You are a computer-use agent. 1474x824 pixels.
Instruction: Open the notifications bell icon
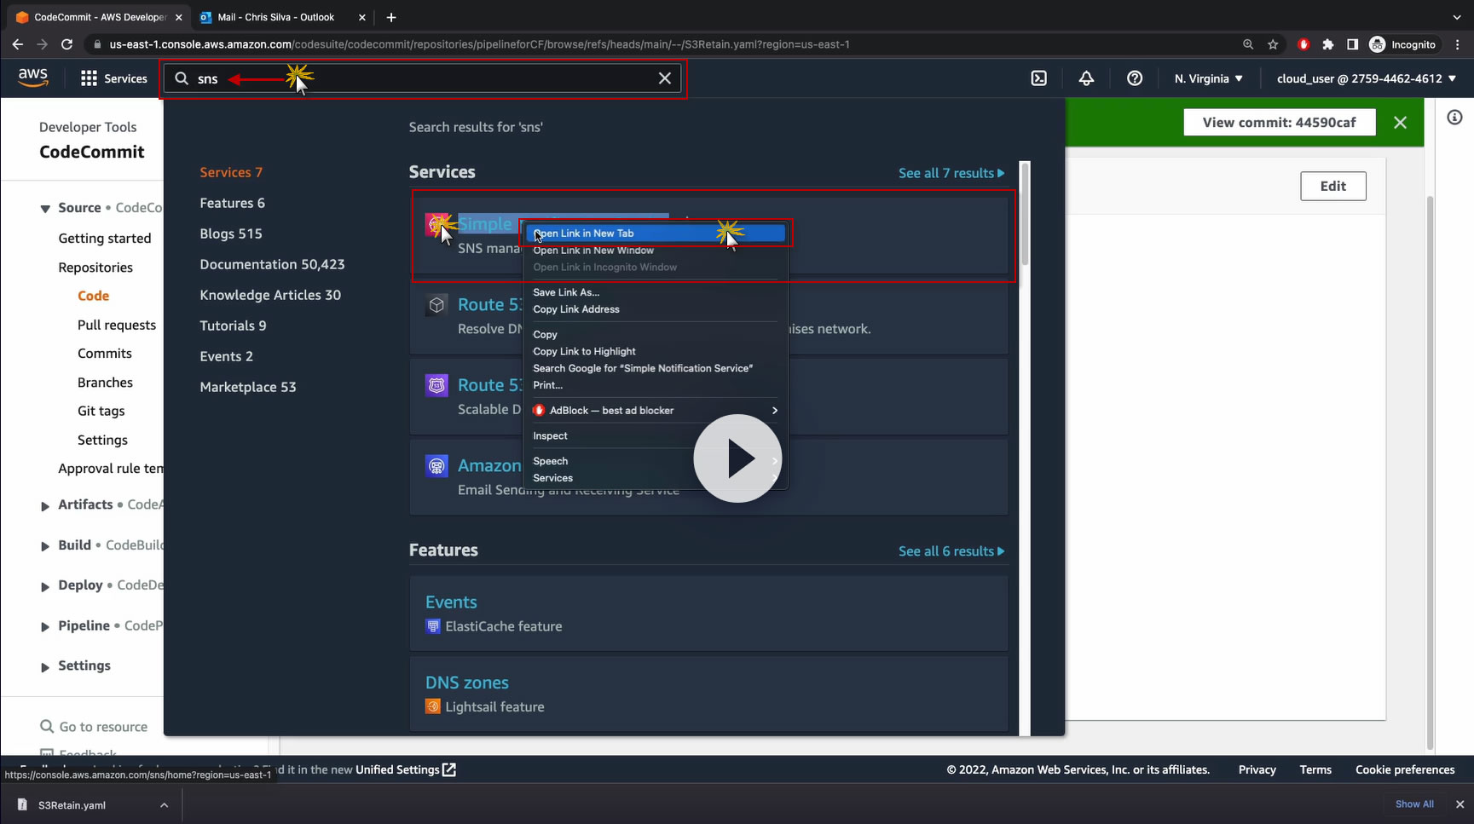(1086, 78)
